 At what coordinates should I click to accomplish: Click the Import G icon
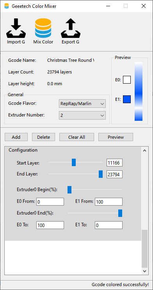(x=16, y=28)
